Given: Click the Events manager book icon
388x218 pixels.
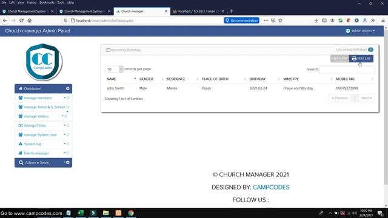Looking at the screenshot, I should tap(21, 153).
